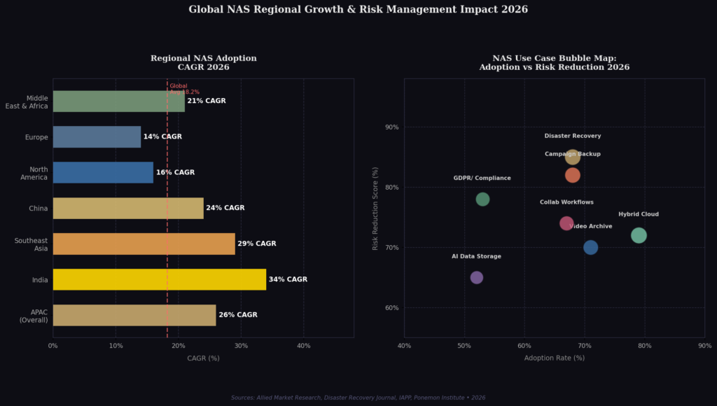Click the Disaster Recovery bubble

pyautogui.click(x=573, y=157)
